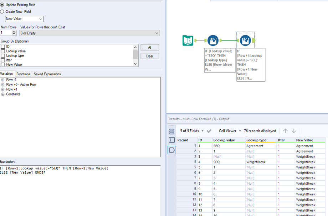Move to previous record with up arrow

click(x=285, y=131)
